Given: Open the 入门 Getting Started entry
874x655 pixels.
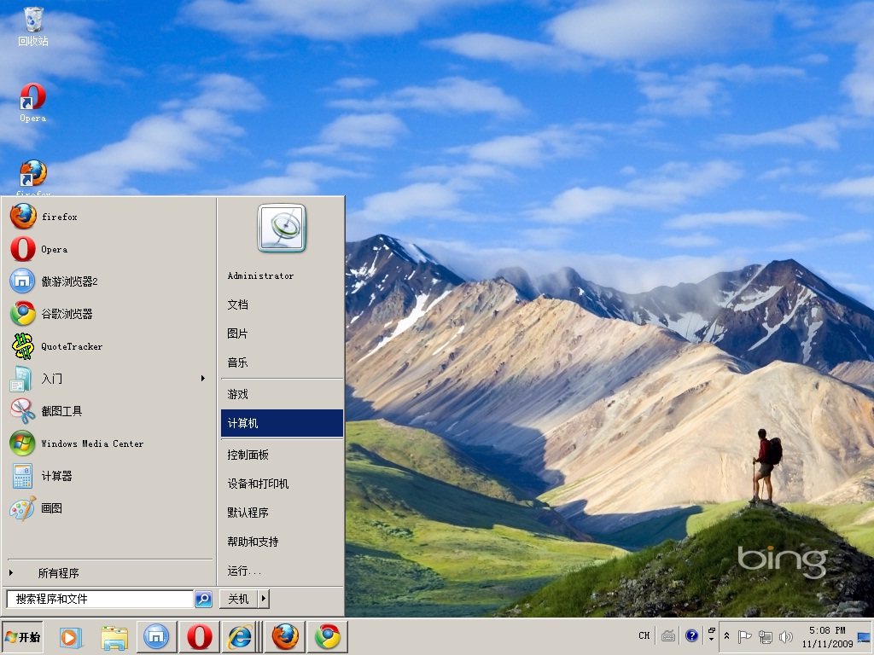Looking at the screenshot, I should pyautogui.click(x=108, y=379).
